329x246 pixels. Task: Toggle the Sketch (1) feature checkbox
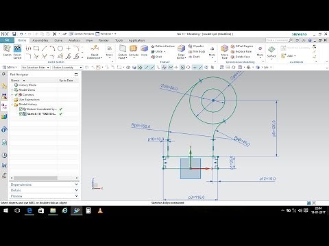coord(21,114)
